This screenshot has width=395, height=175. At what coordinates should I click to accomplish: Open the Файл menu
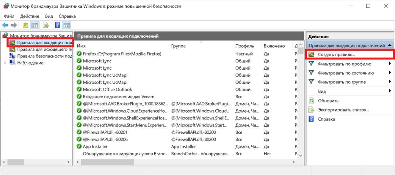click(x=10, y=16)
